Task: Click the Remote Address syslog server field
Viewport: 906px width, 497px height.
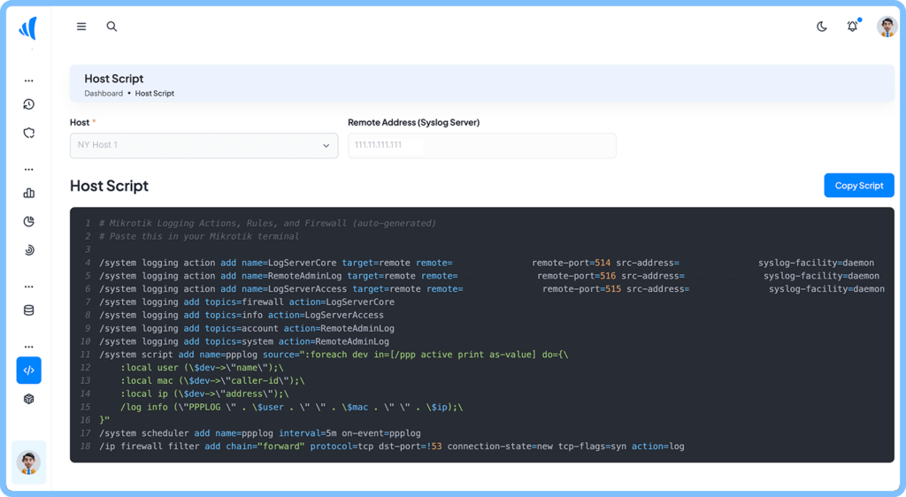Action: pyautogui.click(x=481, y=145)
